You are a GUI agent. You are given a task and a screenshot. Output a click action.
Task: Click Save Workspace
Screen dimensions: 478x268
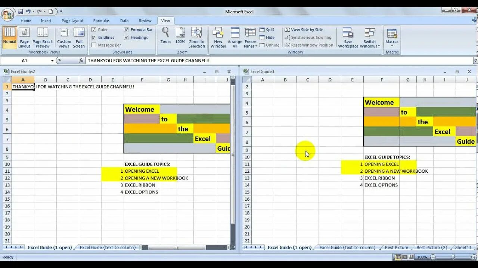(x=348, y=37)
